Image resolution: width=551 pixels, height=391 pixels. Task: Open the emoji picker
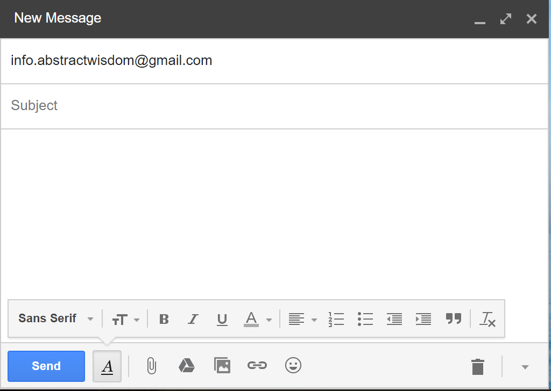tap(293, 366)
